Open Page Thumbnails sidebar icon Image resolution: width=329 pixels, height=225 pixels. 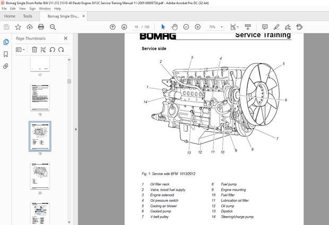coord(6,42)
